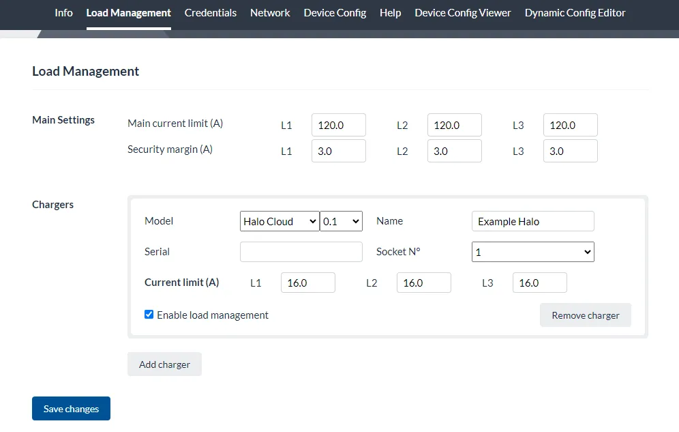Select the Load Management tab
This screenshot has width=679, height=432.
129,13
